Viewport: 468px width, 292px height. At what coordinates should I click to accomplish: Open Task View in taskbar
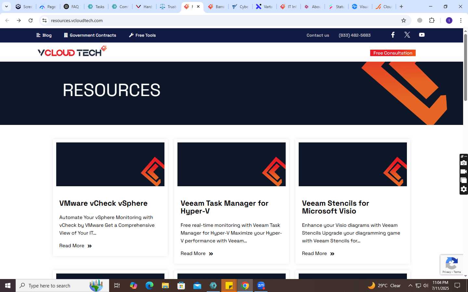(x=117, y=286)
